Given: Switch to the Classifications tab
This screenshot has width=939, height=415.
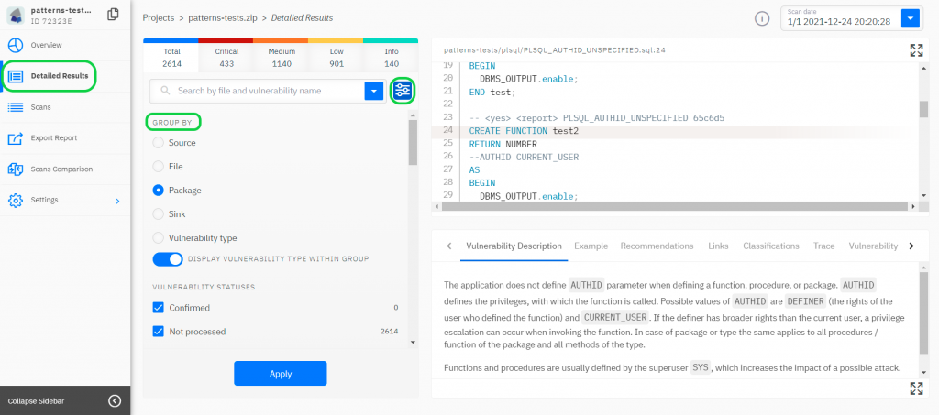Looking at the screenshot, I should point(771,246).
